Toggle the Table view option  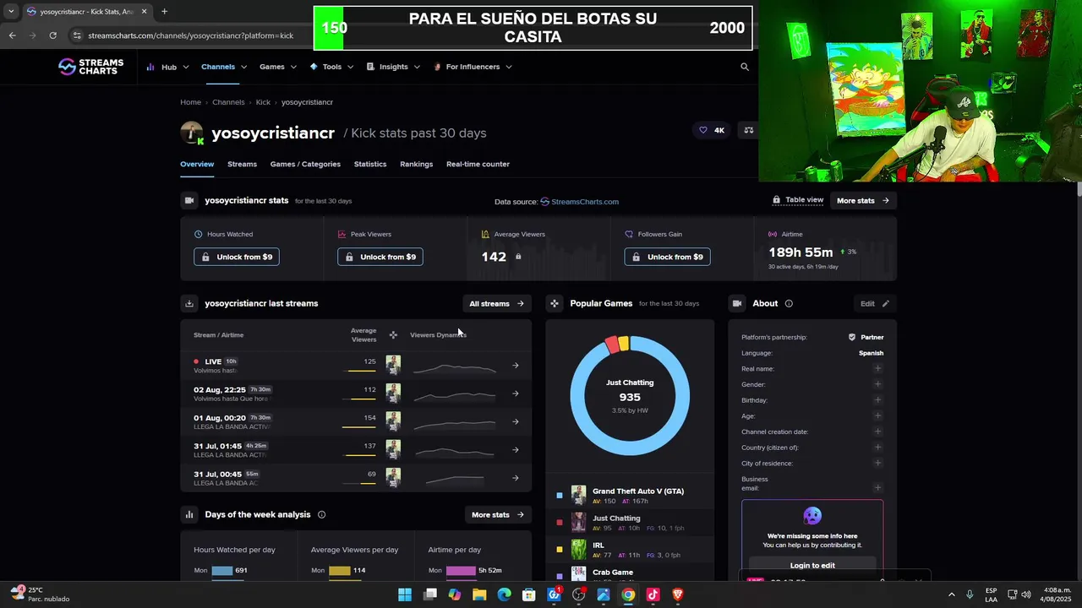[x=798, y=200]
